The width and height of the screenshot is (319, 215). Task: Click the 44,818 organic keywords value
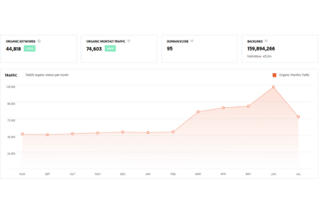pos(13,49)
